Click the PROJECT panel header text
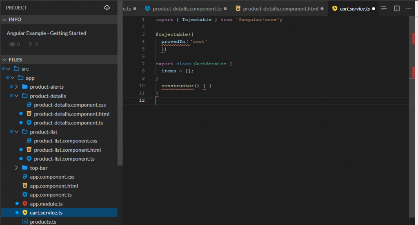The height and width of the screenshot is (225, 418). pos(16,8)
